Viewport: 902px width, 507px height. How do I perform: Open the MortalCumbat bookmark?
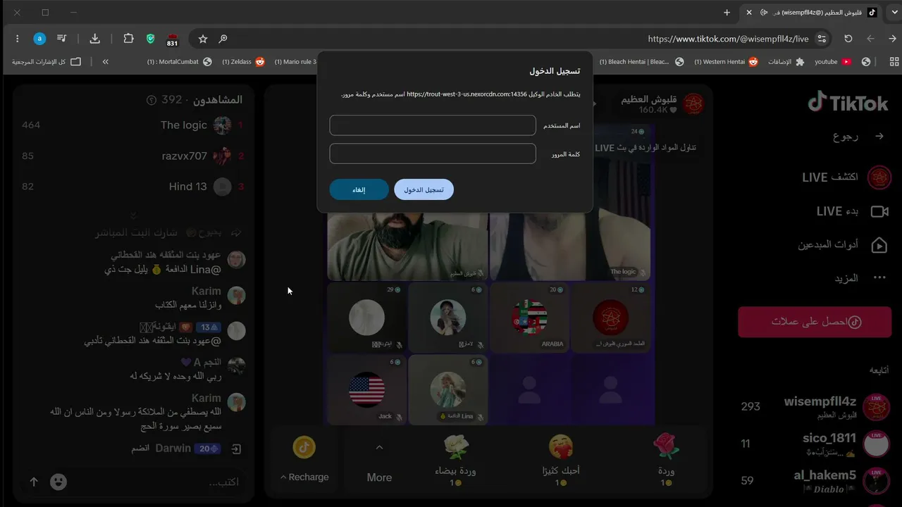coord(179,61)
